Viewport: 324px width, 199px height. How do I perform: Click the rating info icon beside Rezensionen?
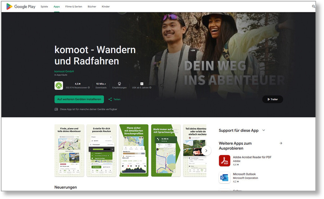[89, 88]
